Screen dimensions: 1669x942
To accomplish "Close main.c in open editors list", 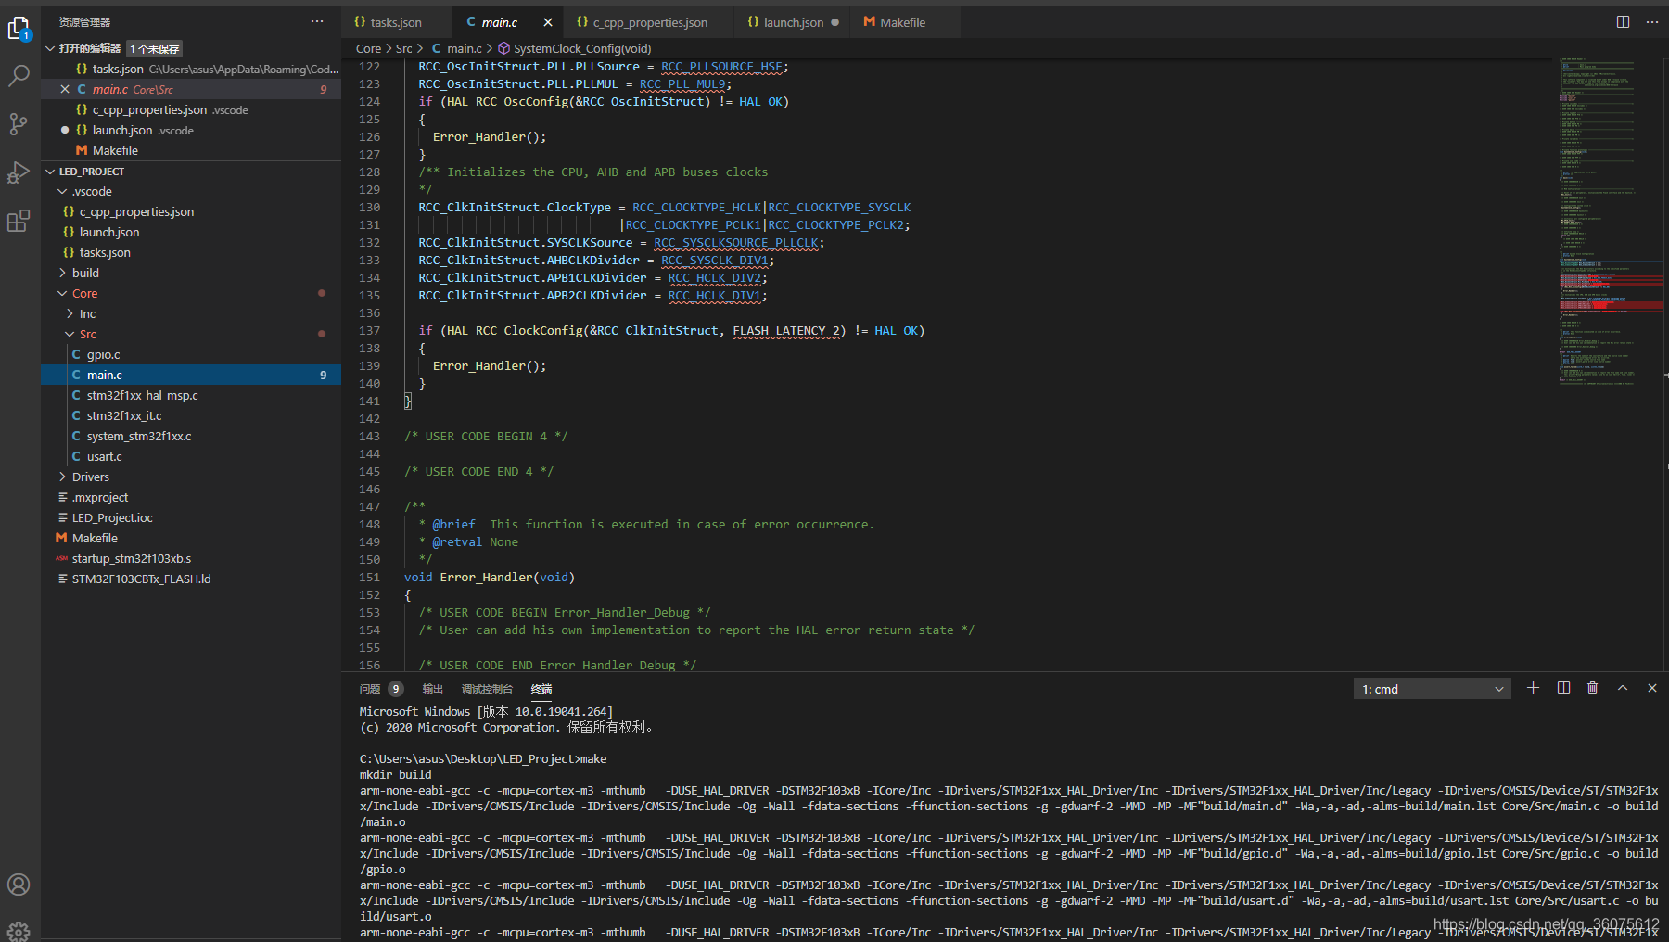I will [65, 89].
